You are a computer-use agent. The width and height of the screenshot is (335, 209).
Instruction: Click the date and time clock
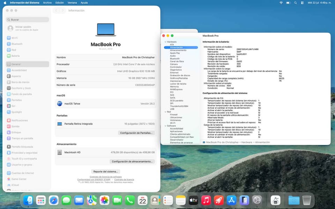coord(319,3)
